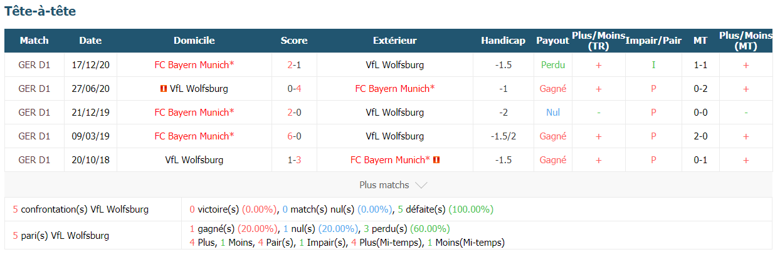The image size is (780, 257).
Task: Open FC Bayern Munich link in 17/12/20 row
Action: (194, 65)
